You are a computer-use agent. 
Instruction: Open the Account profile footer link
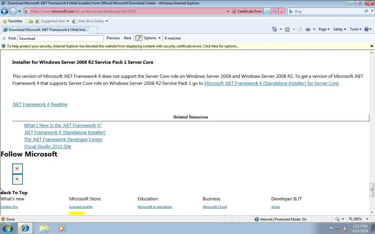[x=81, y=207]
